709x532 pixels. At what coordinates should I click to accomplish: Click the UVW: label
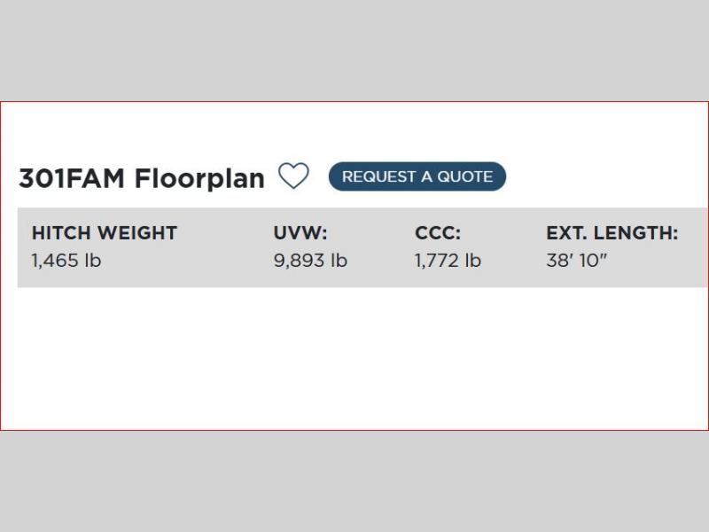[300, 233]
